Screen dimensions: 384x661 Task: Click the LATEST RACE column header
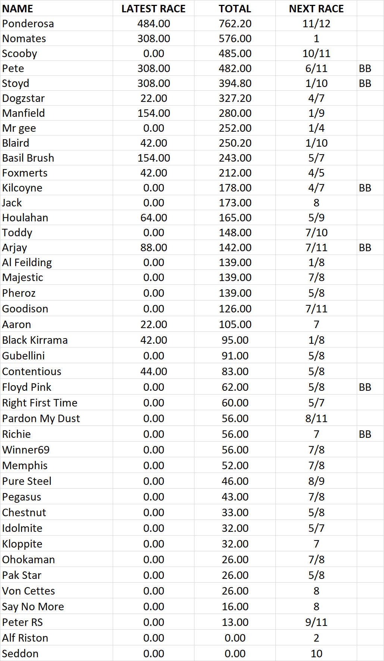153,9
